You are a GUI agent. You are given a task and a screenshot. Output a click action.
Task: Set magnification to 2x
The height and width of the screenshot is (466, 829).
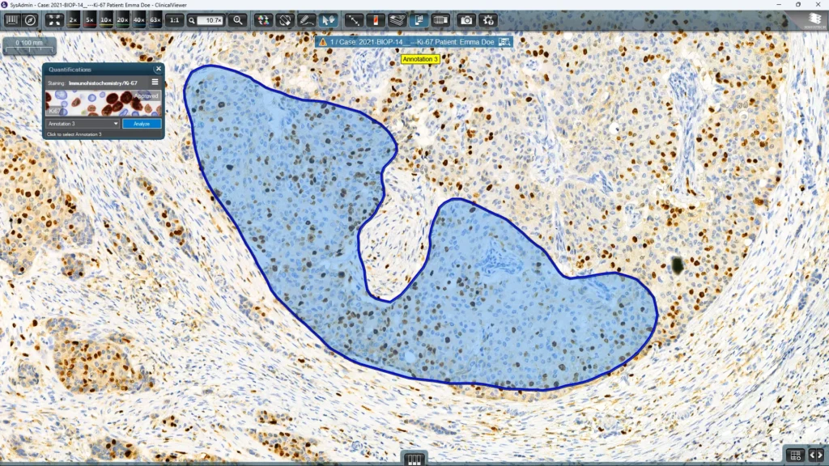[x=73, y=20]
